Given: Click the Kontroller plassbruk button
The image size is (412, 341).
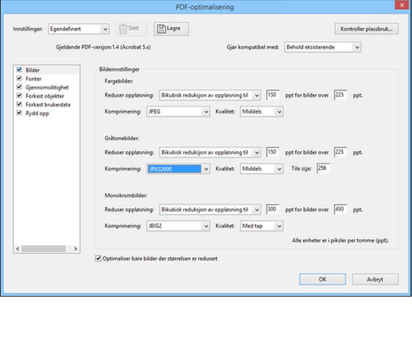Looking at the screenshot, I should (x=366, y=29).
